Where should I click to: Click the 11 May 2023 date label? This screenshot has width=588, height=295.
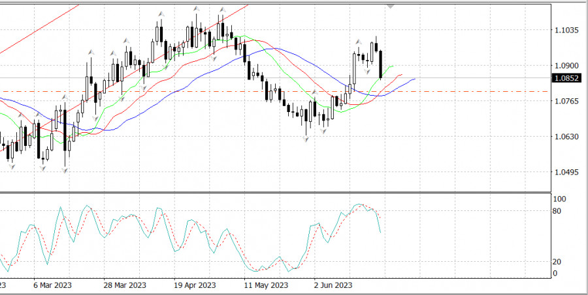click(265, 285)
